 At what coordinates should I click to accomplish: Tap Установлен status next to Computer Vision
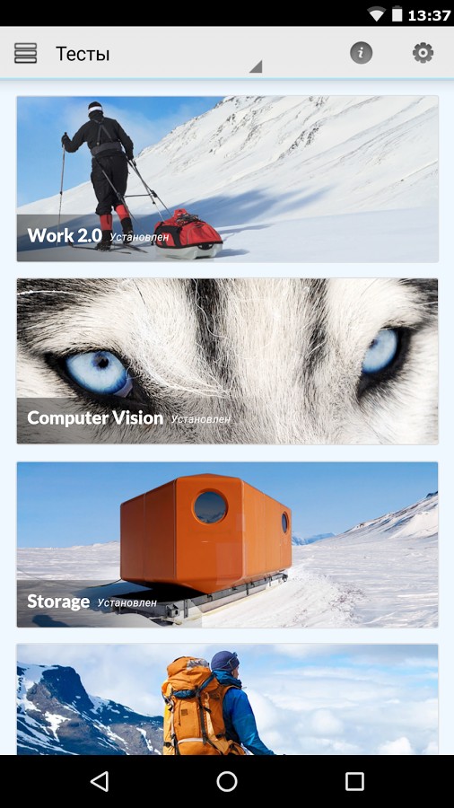pos(201,420)
